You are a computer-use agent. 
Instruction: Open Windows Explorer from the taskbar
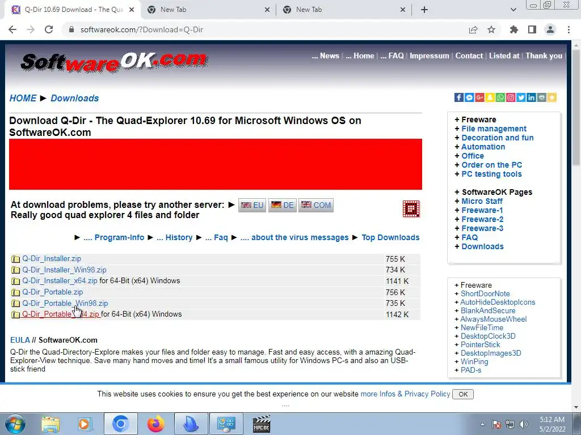point(50,424)
